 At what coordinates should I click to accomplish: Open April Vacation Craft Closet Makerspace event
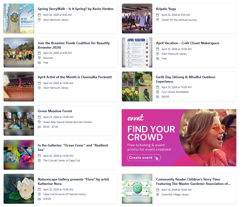(x=187, y=43)
